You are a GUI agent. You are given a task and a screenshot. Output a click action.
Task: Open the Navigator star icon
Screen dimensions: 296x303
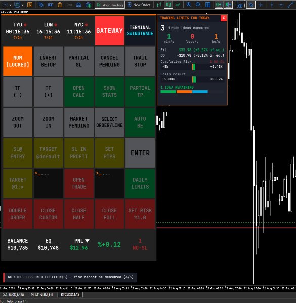[x=41, y=5]
